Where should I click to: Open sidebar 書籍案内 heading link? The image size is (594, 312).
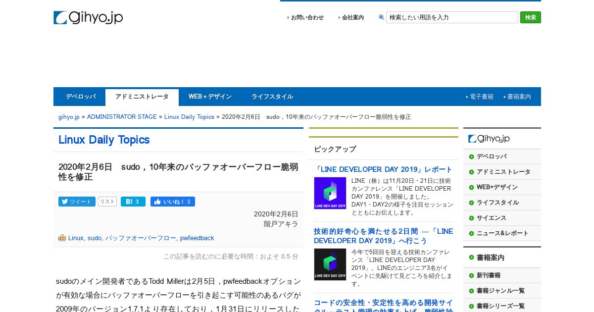tap(491, 258)
